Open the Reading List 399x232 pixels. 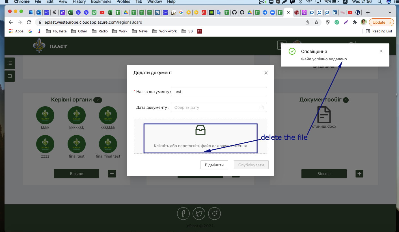click(x=379, y=31)
